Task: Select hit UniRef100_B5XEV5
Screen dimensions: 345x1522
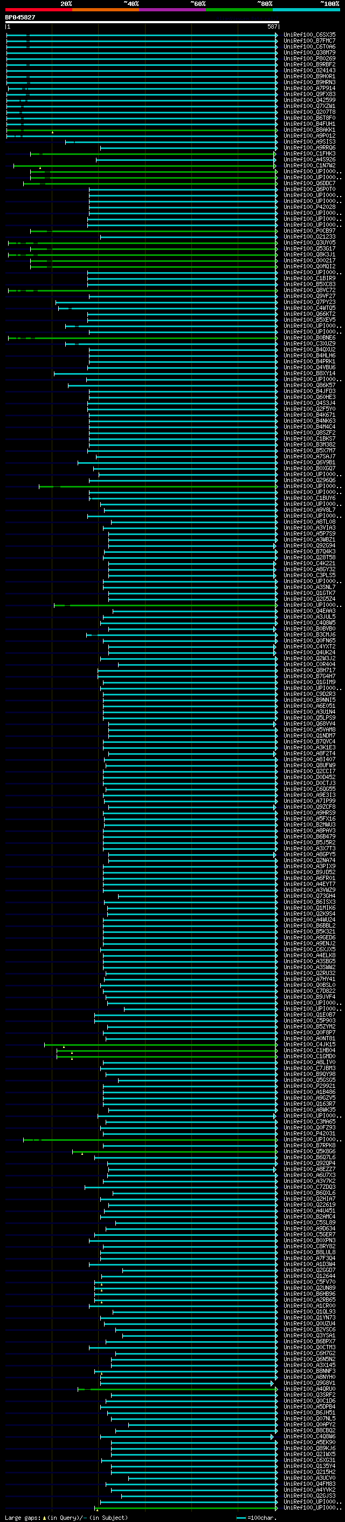Action: click(x=309, y=320)
